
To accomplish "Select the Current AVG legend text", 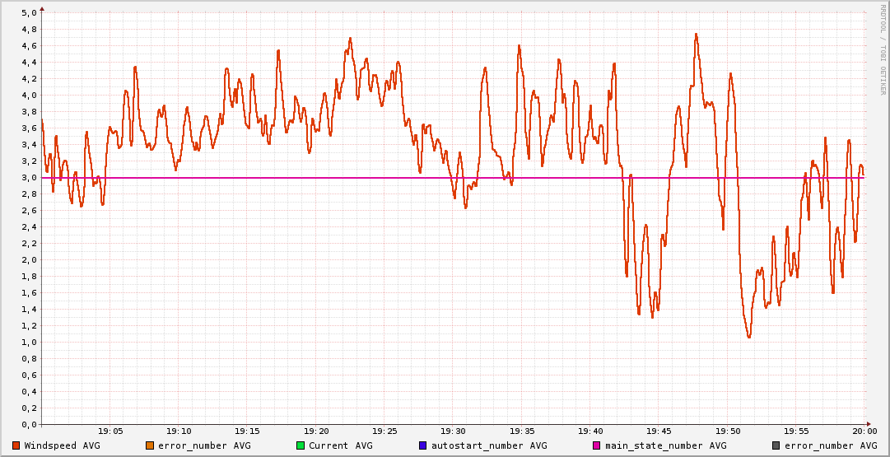I will click(x=341, y=445).
